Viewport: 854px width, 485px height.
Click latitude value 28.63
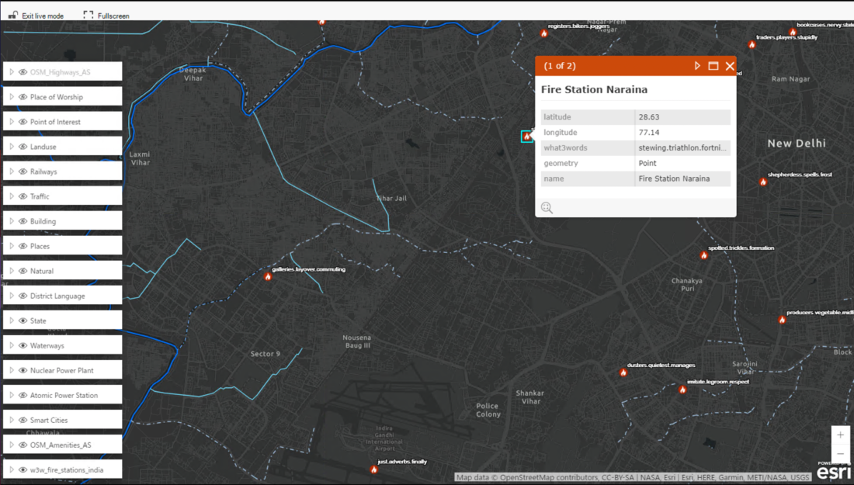click(649, 117)
